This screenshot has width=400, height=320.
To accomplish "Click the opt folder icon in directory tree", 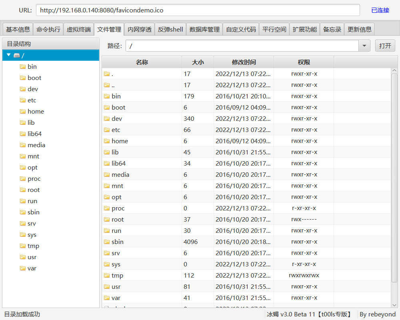I will (x=23, y=168).
